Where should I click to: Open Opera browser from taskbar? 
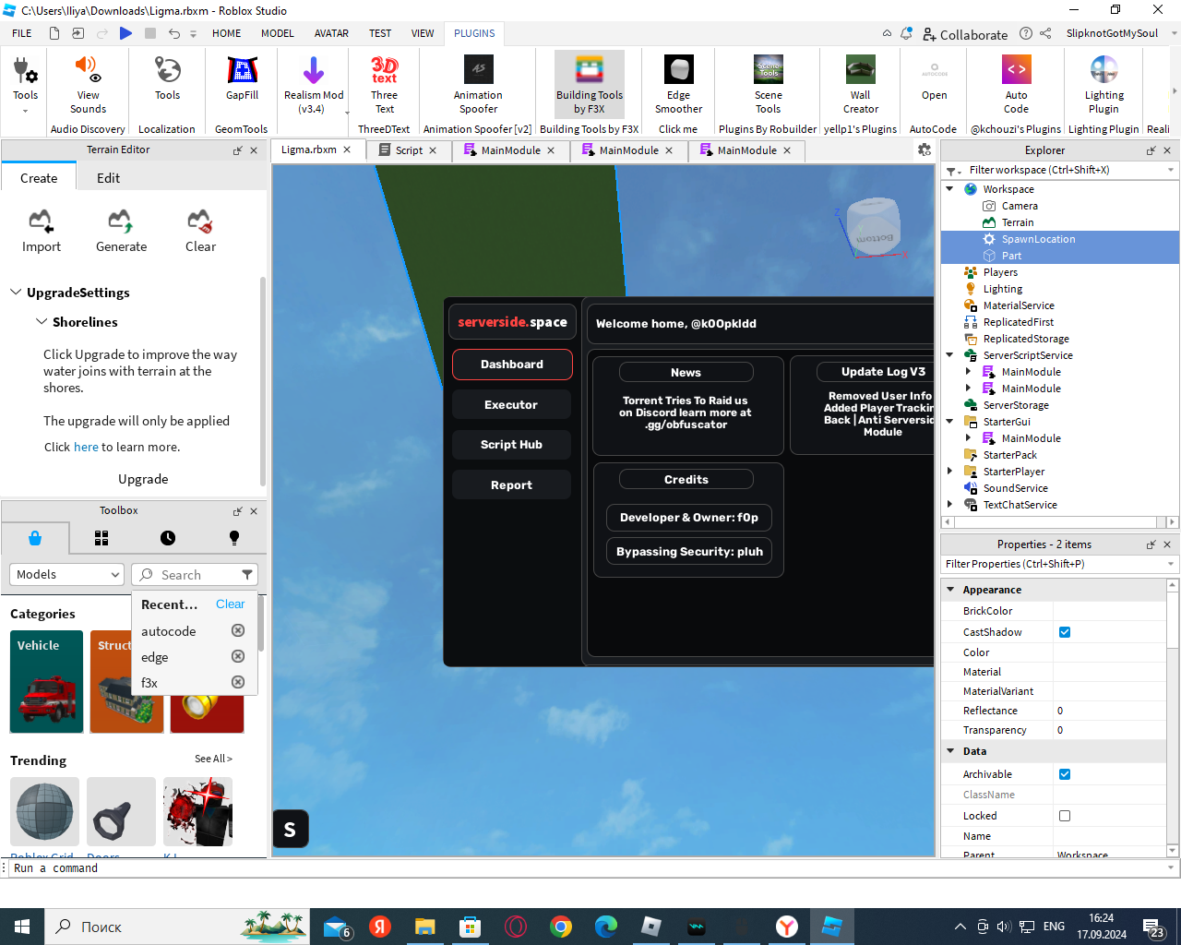point(516,927)
